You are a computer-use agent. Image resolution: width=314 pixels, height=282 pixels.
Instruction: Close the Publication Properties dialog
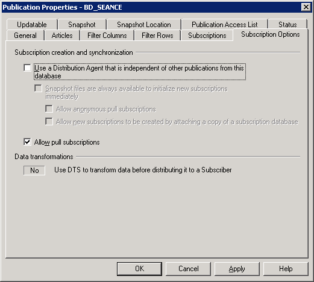(306, 7)
